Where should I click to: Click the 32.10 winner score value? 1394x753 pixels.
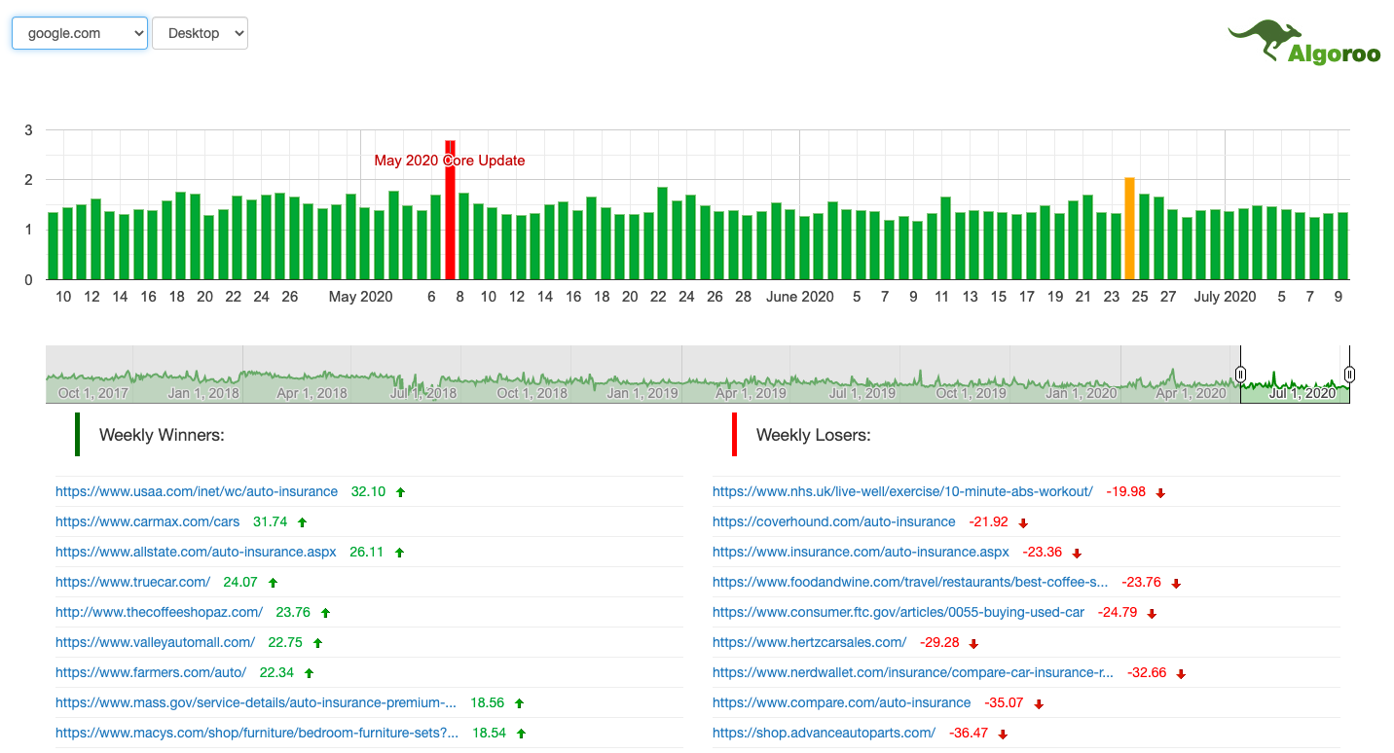click(x=368, y=491)
